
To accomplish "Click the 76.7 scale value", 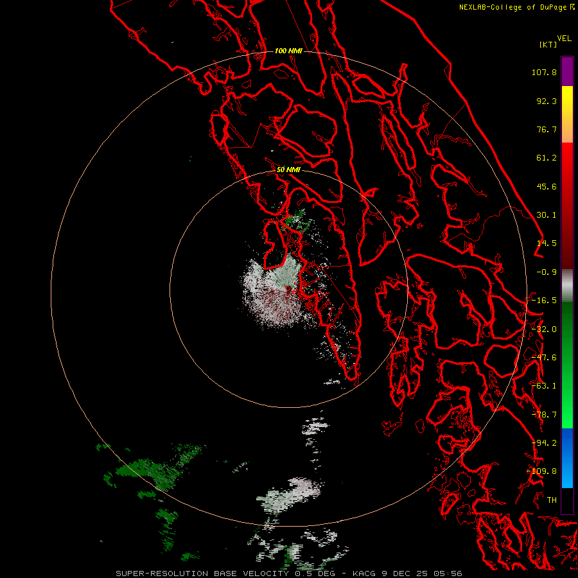I will (x=547, y=129).
